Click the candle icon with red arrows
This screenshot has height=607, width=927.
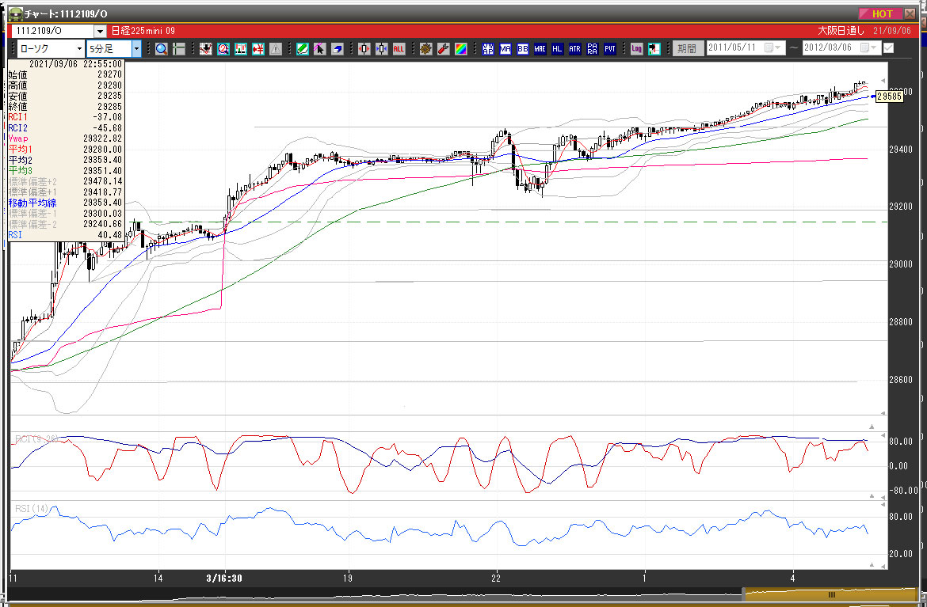(364, 49)
